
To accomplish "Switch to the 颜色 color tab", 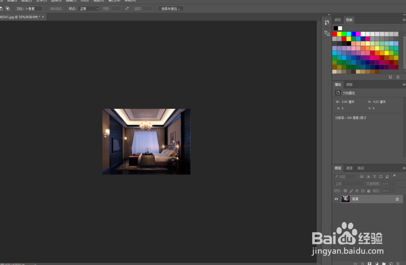I will (x=338, y=19).
